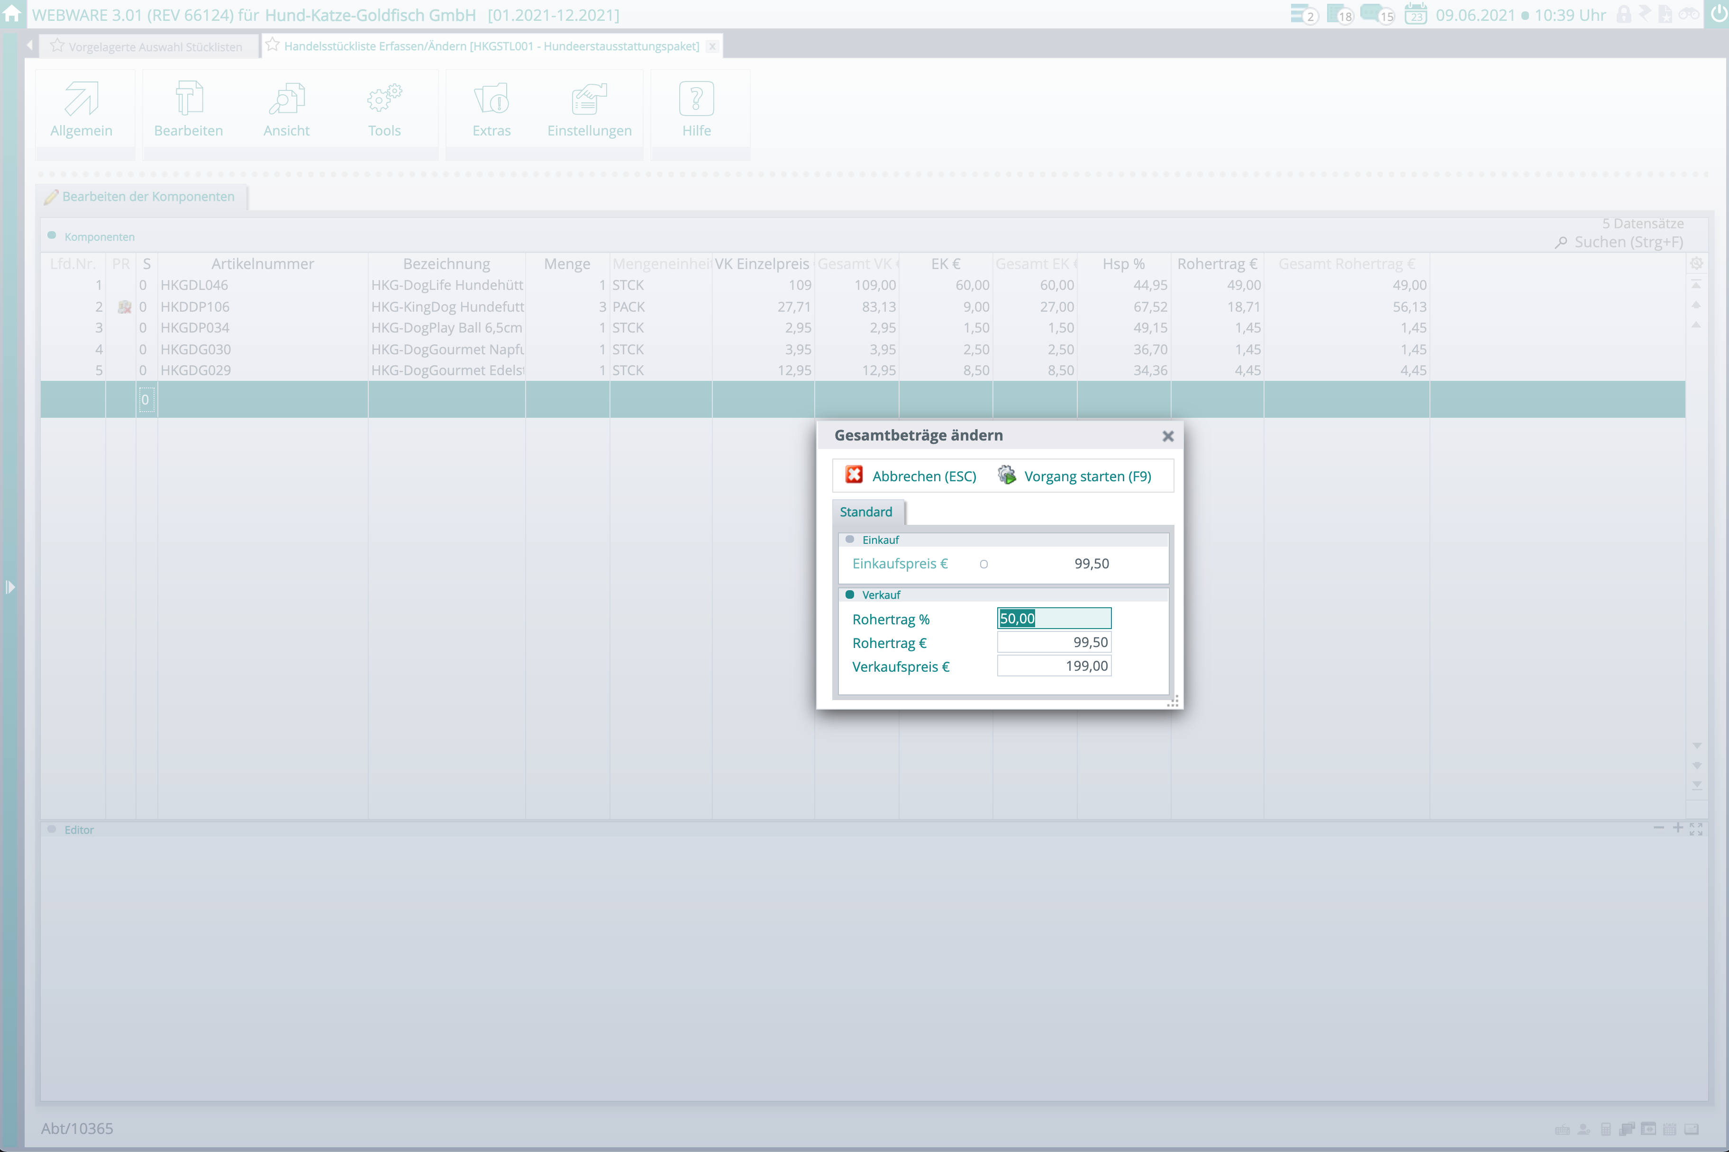
Task: Click the resize grip of the dialog
Action: coord(1173,702)
